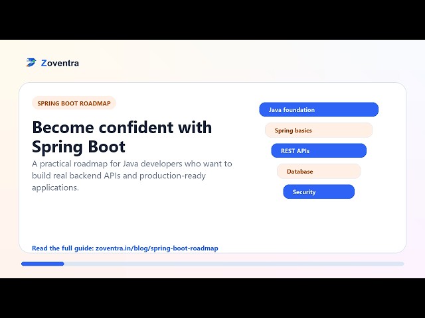The width and height of the screenshot is (425, 318).
Task: Click the blue progress bar fill
Action: [42, 264]
